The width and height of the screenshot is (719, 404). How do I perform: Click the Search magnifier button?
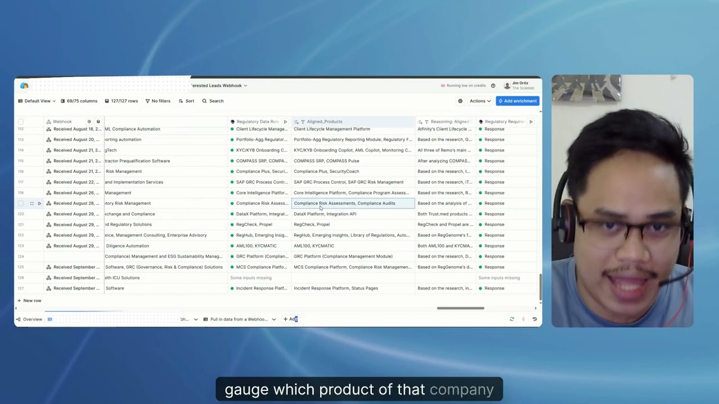tap(213, 101)
